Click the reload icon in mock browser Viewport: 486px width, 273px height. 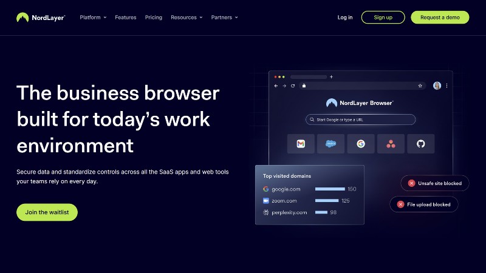(x=293, y=86)
